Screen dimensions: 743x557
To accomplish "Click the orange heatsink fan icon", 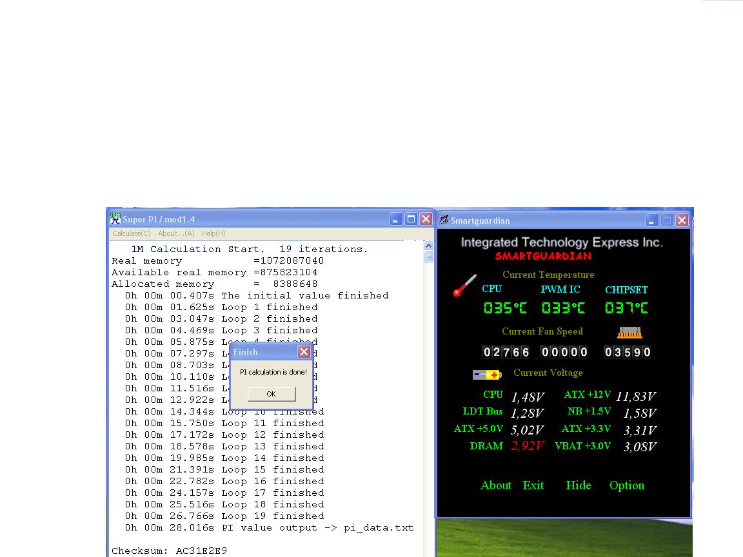I will (629, 333).
